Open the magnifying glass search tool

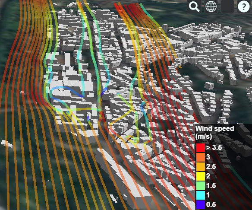194,6
